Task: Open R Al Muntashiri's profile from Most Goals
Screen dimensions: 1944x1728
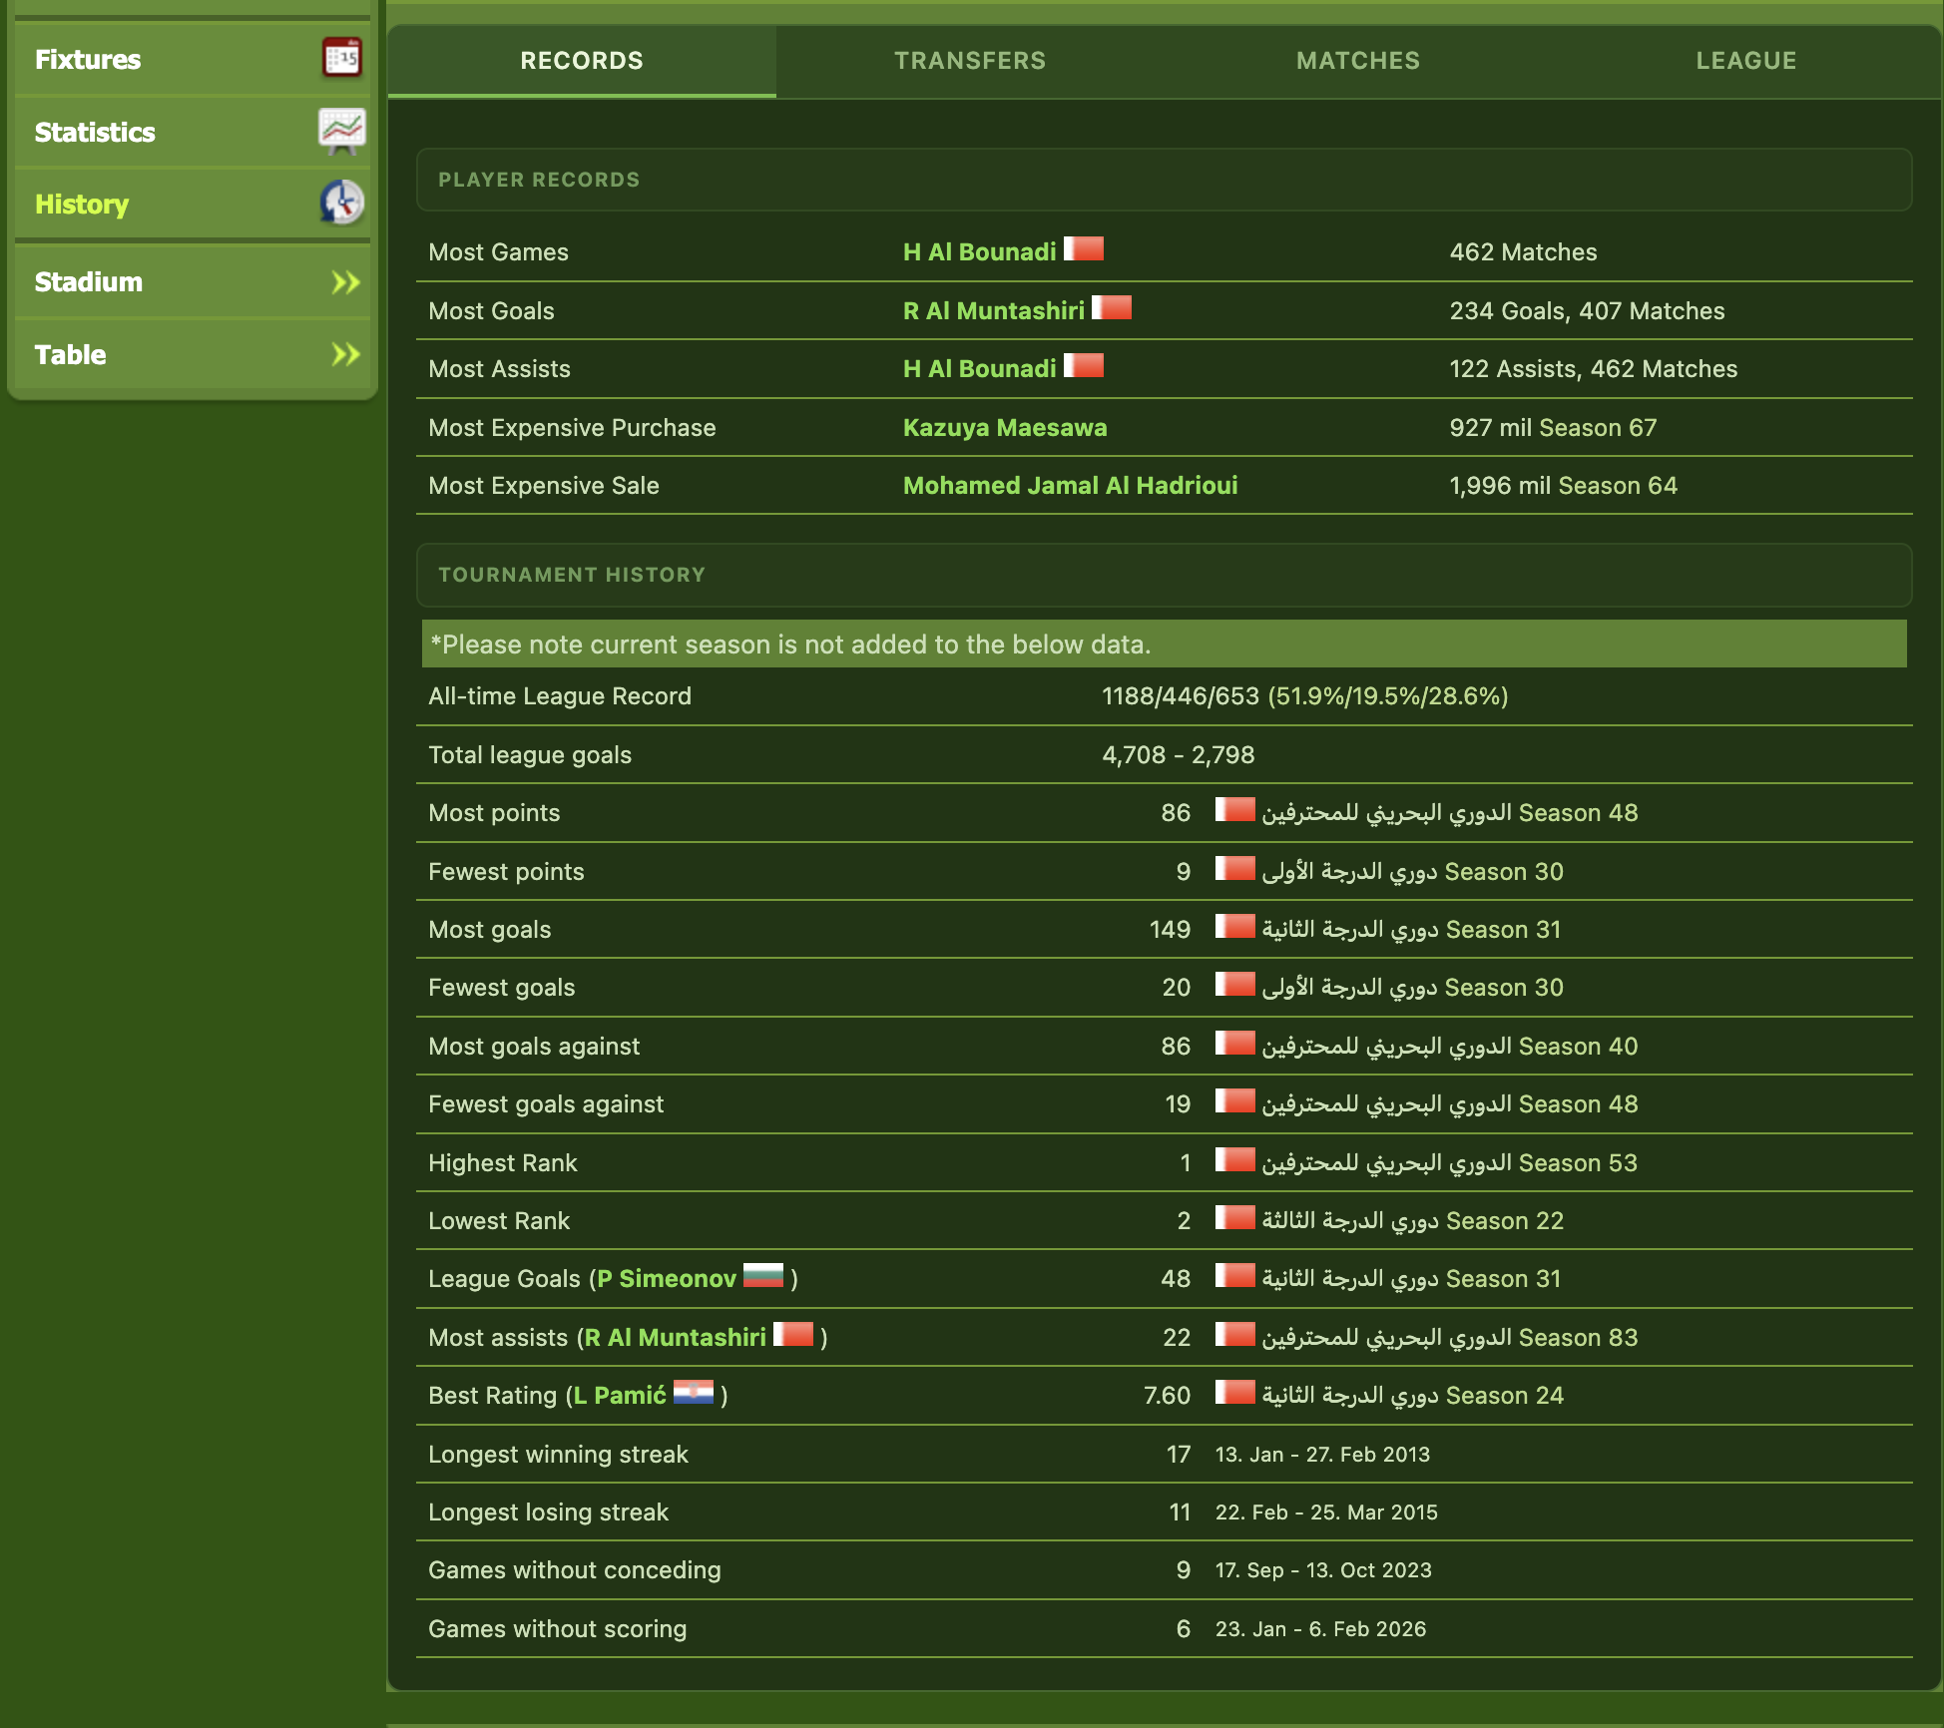Action: [x=993, y=311]
